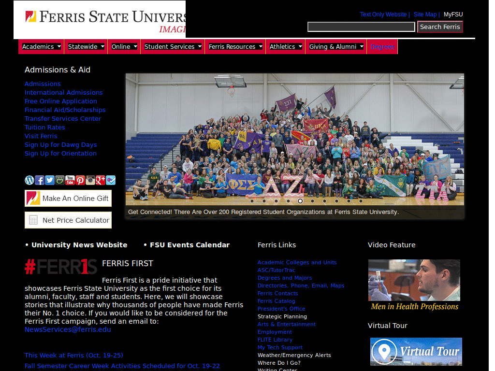The height and width of the screenshot is (371, 495).
Task: Open the Tuition Rates link
Action: [x=45, y=127]
